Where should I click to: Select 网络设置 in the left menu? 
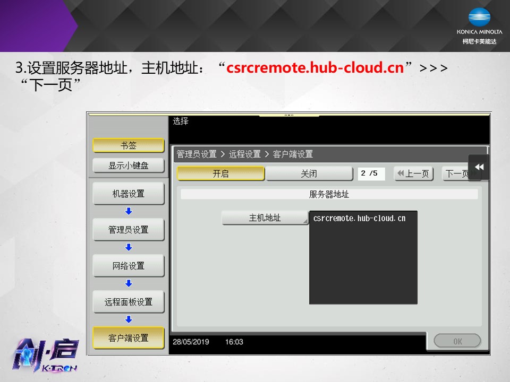click(129, 266)
